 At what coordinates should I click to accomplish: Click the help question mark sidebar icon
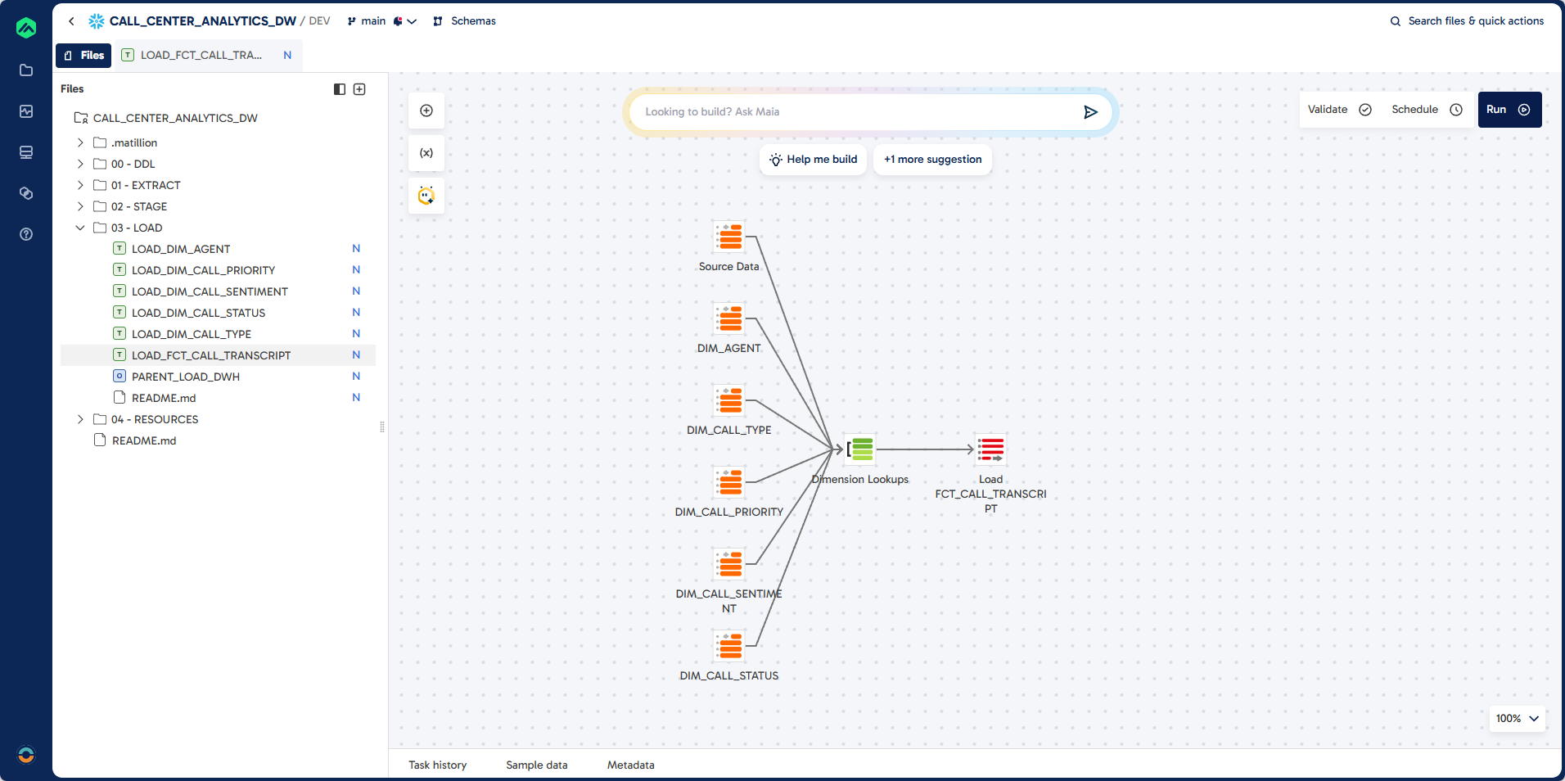(x=26, y=234)
